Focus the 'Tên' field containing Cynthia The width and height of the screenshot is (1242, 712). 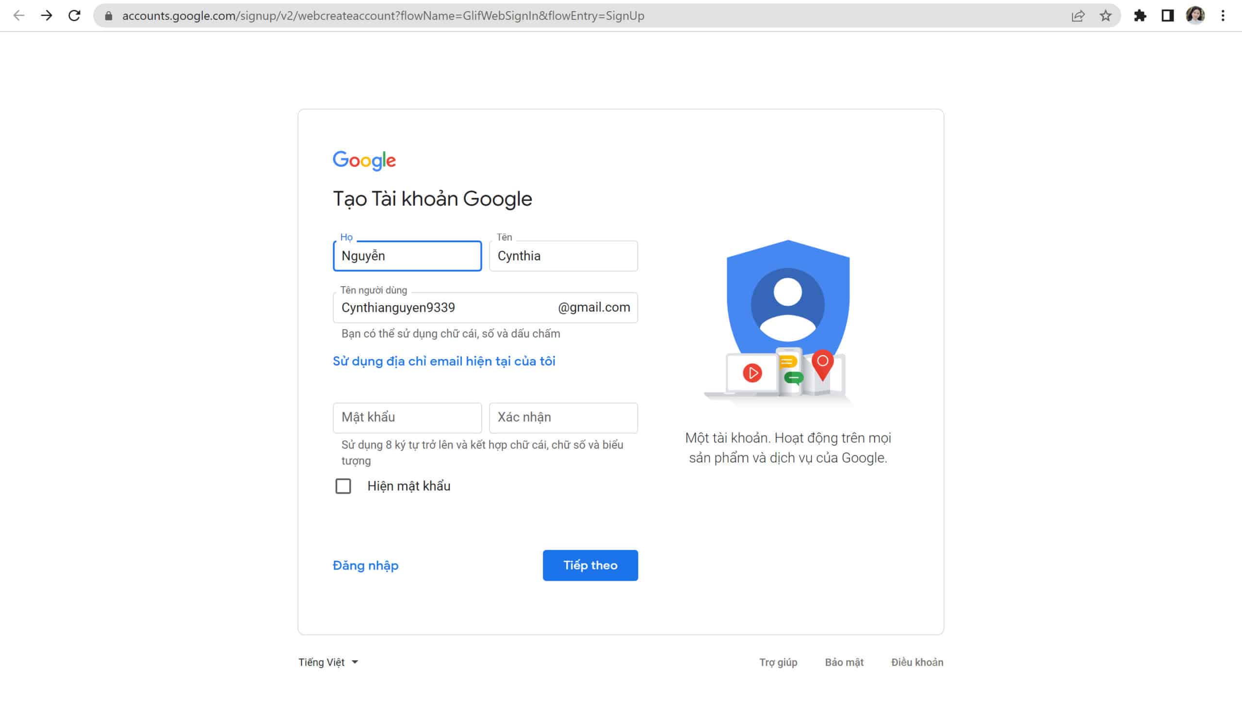click(564, 256)
